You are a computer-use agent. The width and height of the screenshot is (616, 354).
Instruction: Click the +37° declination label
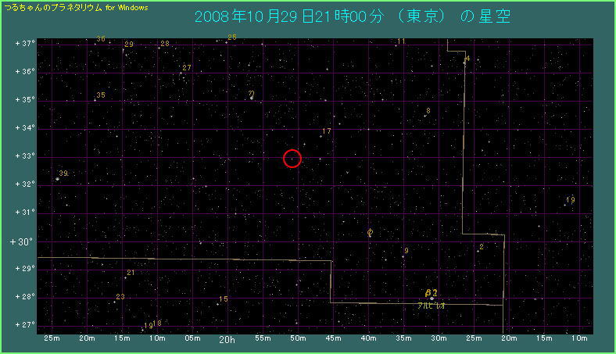(x=22, y=44)
